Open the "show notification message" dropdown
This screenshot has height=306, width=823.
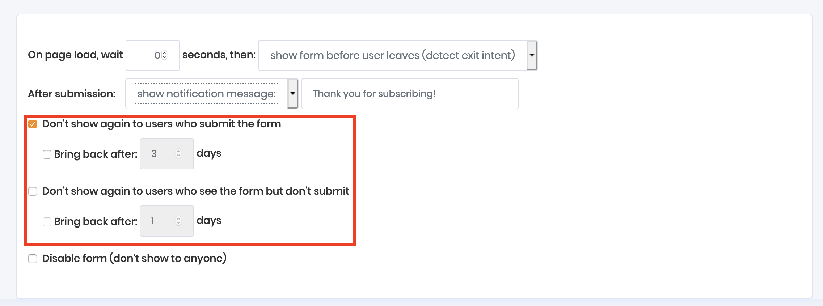[206, 94]
